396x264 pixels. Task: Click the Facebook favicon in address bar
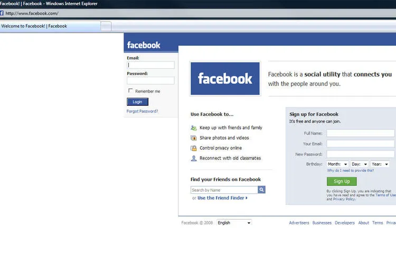point(2,13)
